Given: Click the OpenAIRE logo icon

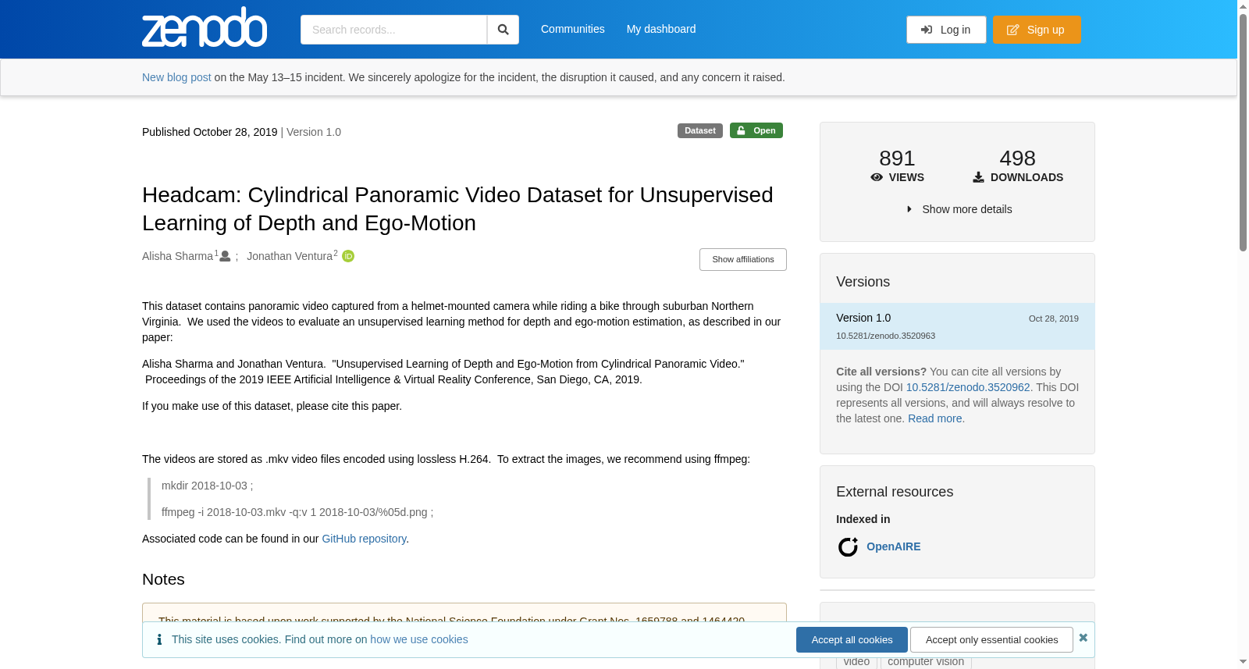Looking at the screenshot, I should tap(848, 546).
